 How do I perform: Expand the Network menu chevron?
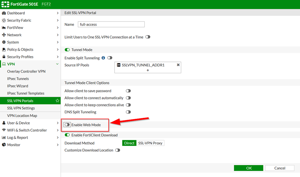(58, 35)
